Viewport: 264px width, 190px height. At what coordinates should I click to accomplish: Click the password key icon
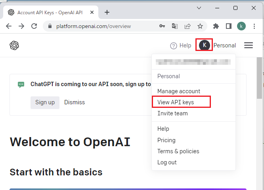coord(162,26)
